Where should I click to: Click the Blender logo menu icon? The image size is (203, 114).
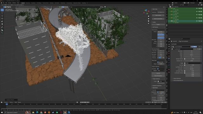click(1, 3)
